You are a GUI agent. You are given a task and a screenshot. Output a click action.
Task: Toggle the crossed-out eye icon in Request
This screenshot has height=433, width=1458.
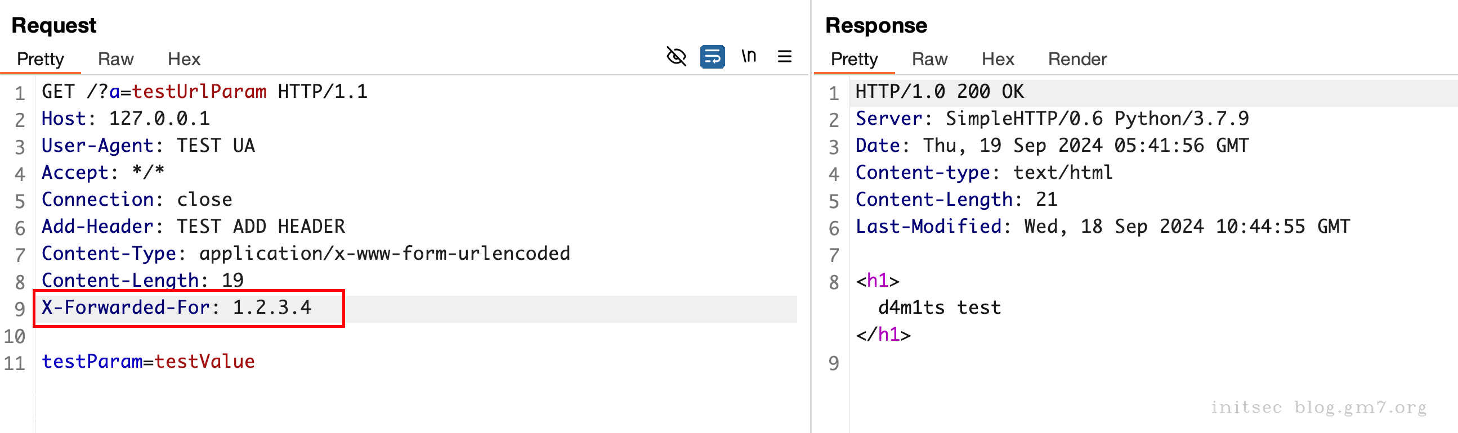[676, 57]
